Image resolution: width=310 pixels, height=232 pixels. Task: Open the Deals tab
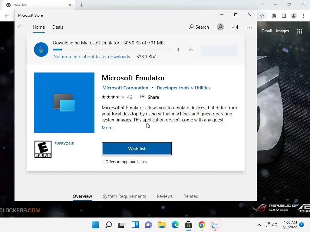click(58, 27)
